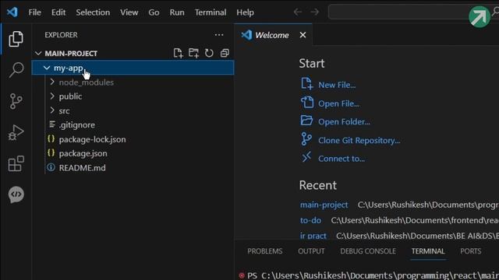
Task: Click the lines icon beside .gitignore
Action: [x=52, y=124]
